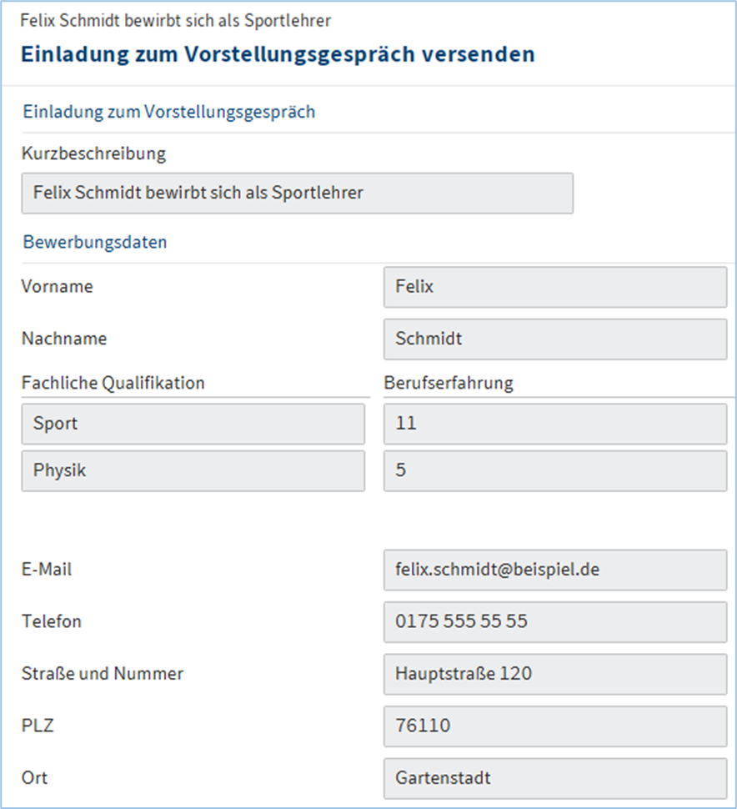Click the Bewerbungsdaten section heading
This screenshot has height=809, width=737.
(x=94, y=243)
